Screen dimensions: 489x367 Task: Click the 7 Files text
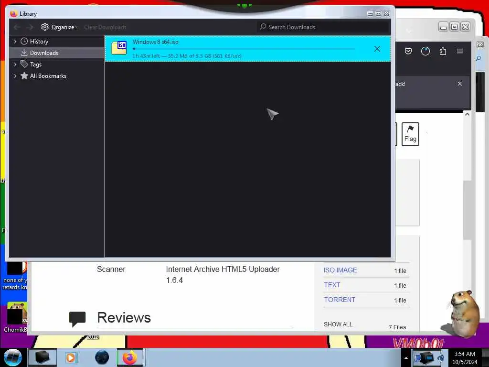397,327
